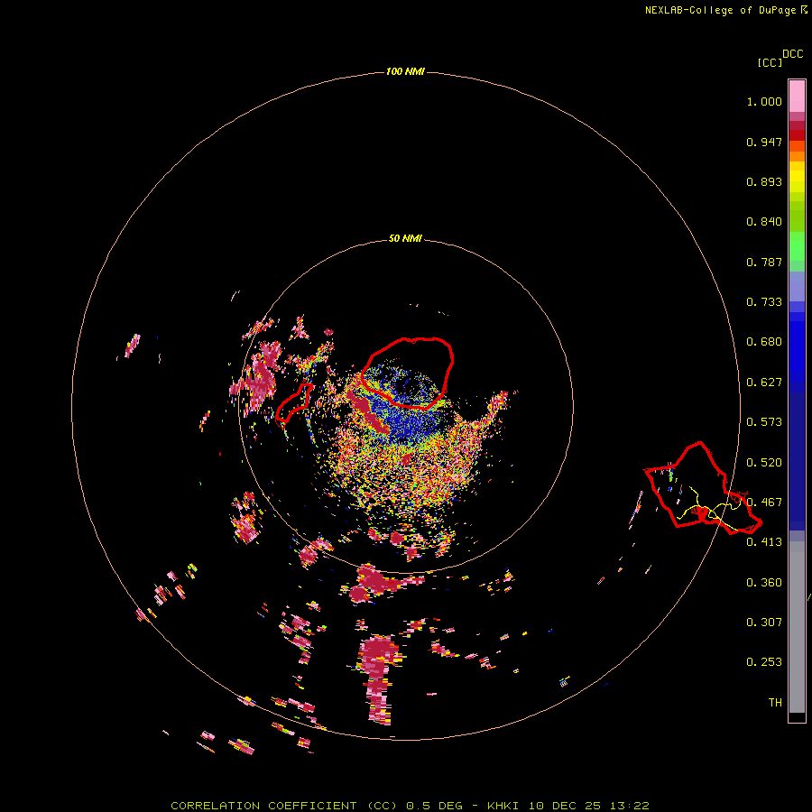Click the 0.307 legend value
This screenshot has width=812, height=812.
(764, 623)
